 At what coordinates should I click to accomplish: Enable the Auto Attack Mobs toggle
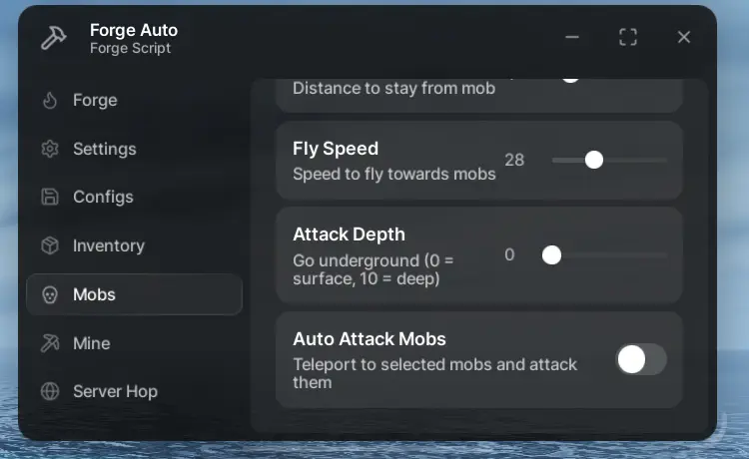[640, 359]
